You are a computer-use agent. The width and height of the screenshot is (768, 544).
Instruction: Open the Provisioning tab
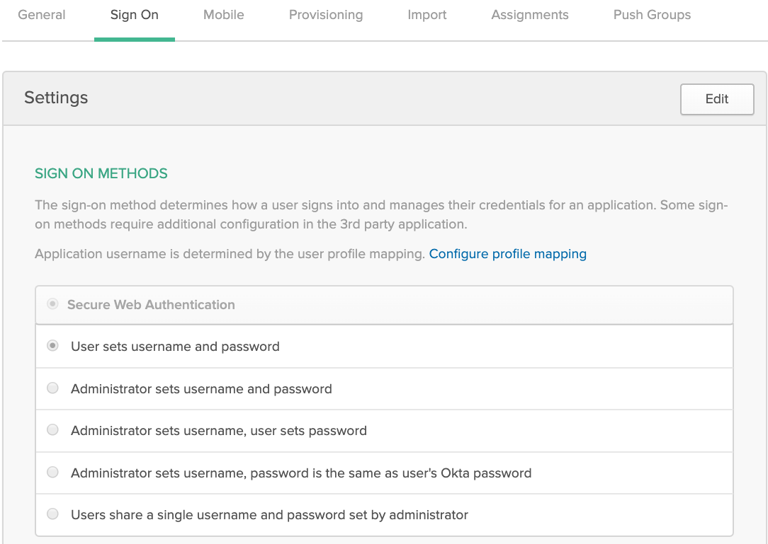click(x=325, y=14)
